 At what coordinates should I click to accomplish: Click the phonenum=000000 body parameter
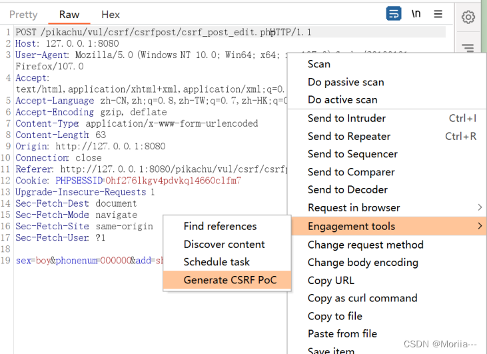pos(93,261)
